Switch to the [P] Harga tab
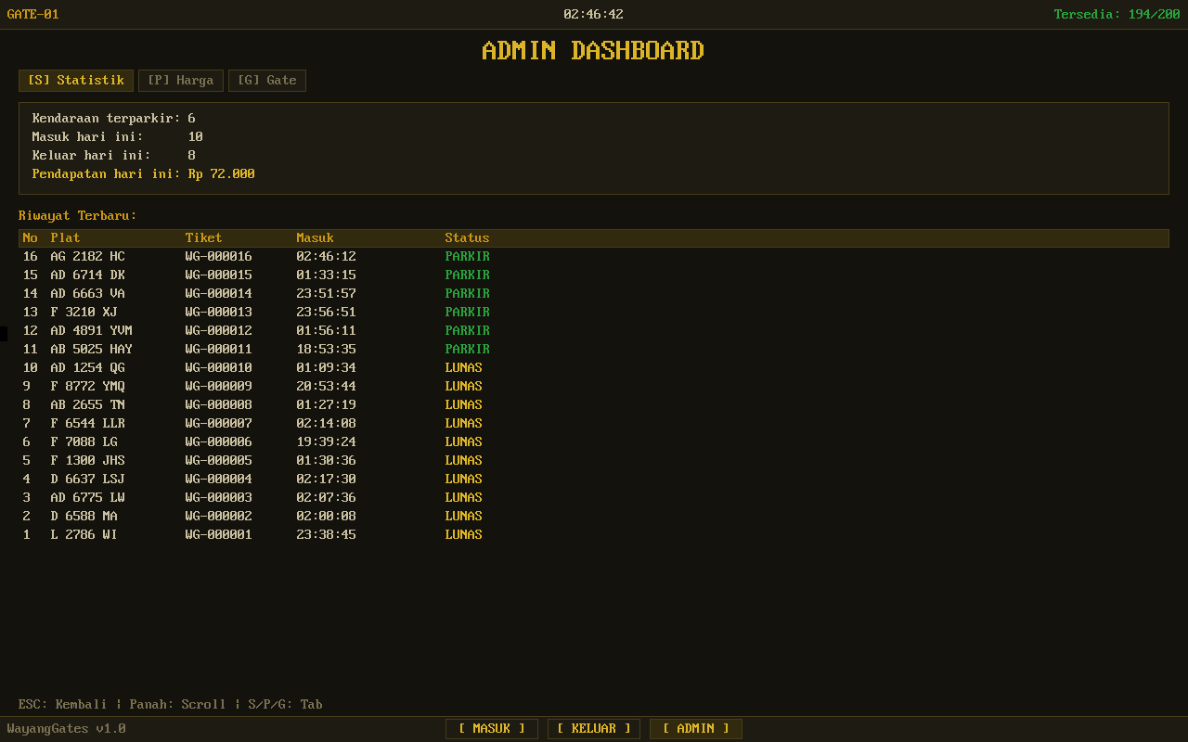 click(x=180, y=80)
